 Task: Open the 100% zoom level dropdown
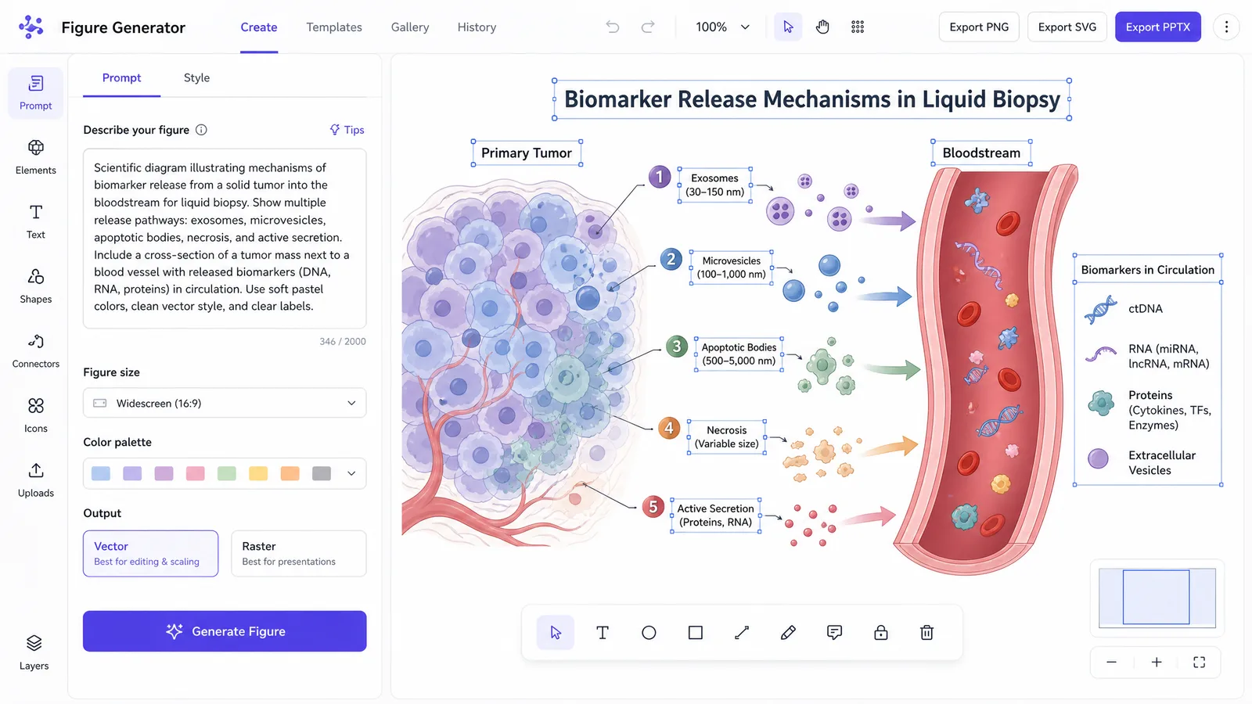pos(723,27)
